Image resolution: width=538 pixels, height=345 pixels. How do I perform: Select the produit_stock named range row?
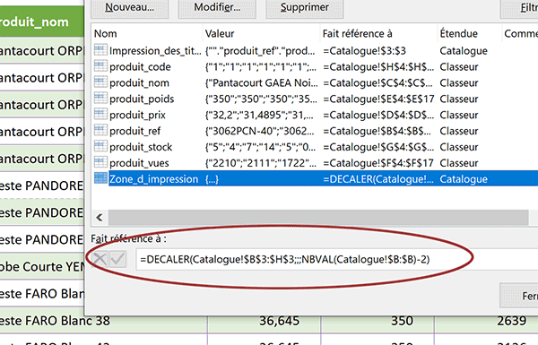[x=315, y=147]
